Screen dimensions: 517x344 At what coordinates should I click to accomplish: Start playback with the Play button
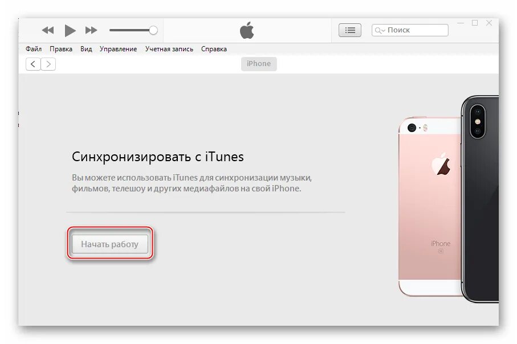(70, 30)
